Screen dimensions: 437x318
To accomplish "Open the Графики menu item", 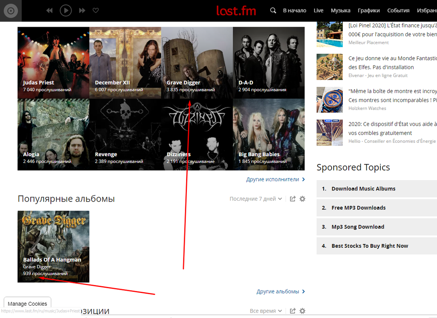I will click(369, 11).
